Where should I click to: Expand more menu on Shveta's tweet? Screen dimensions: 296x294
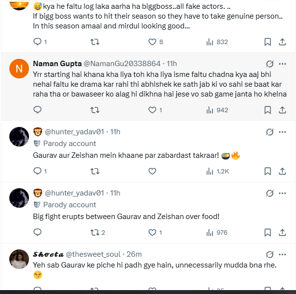(x=283, y=254)
